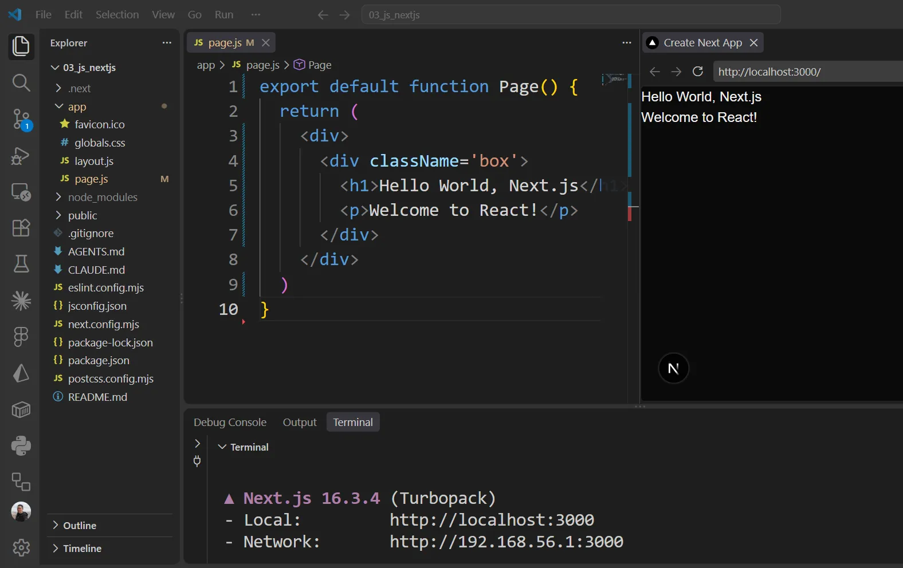The image size is (903, 568).
Task: Open the Figma extension view
Action: point(21,337)
